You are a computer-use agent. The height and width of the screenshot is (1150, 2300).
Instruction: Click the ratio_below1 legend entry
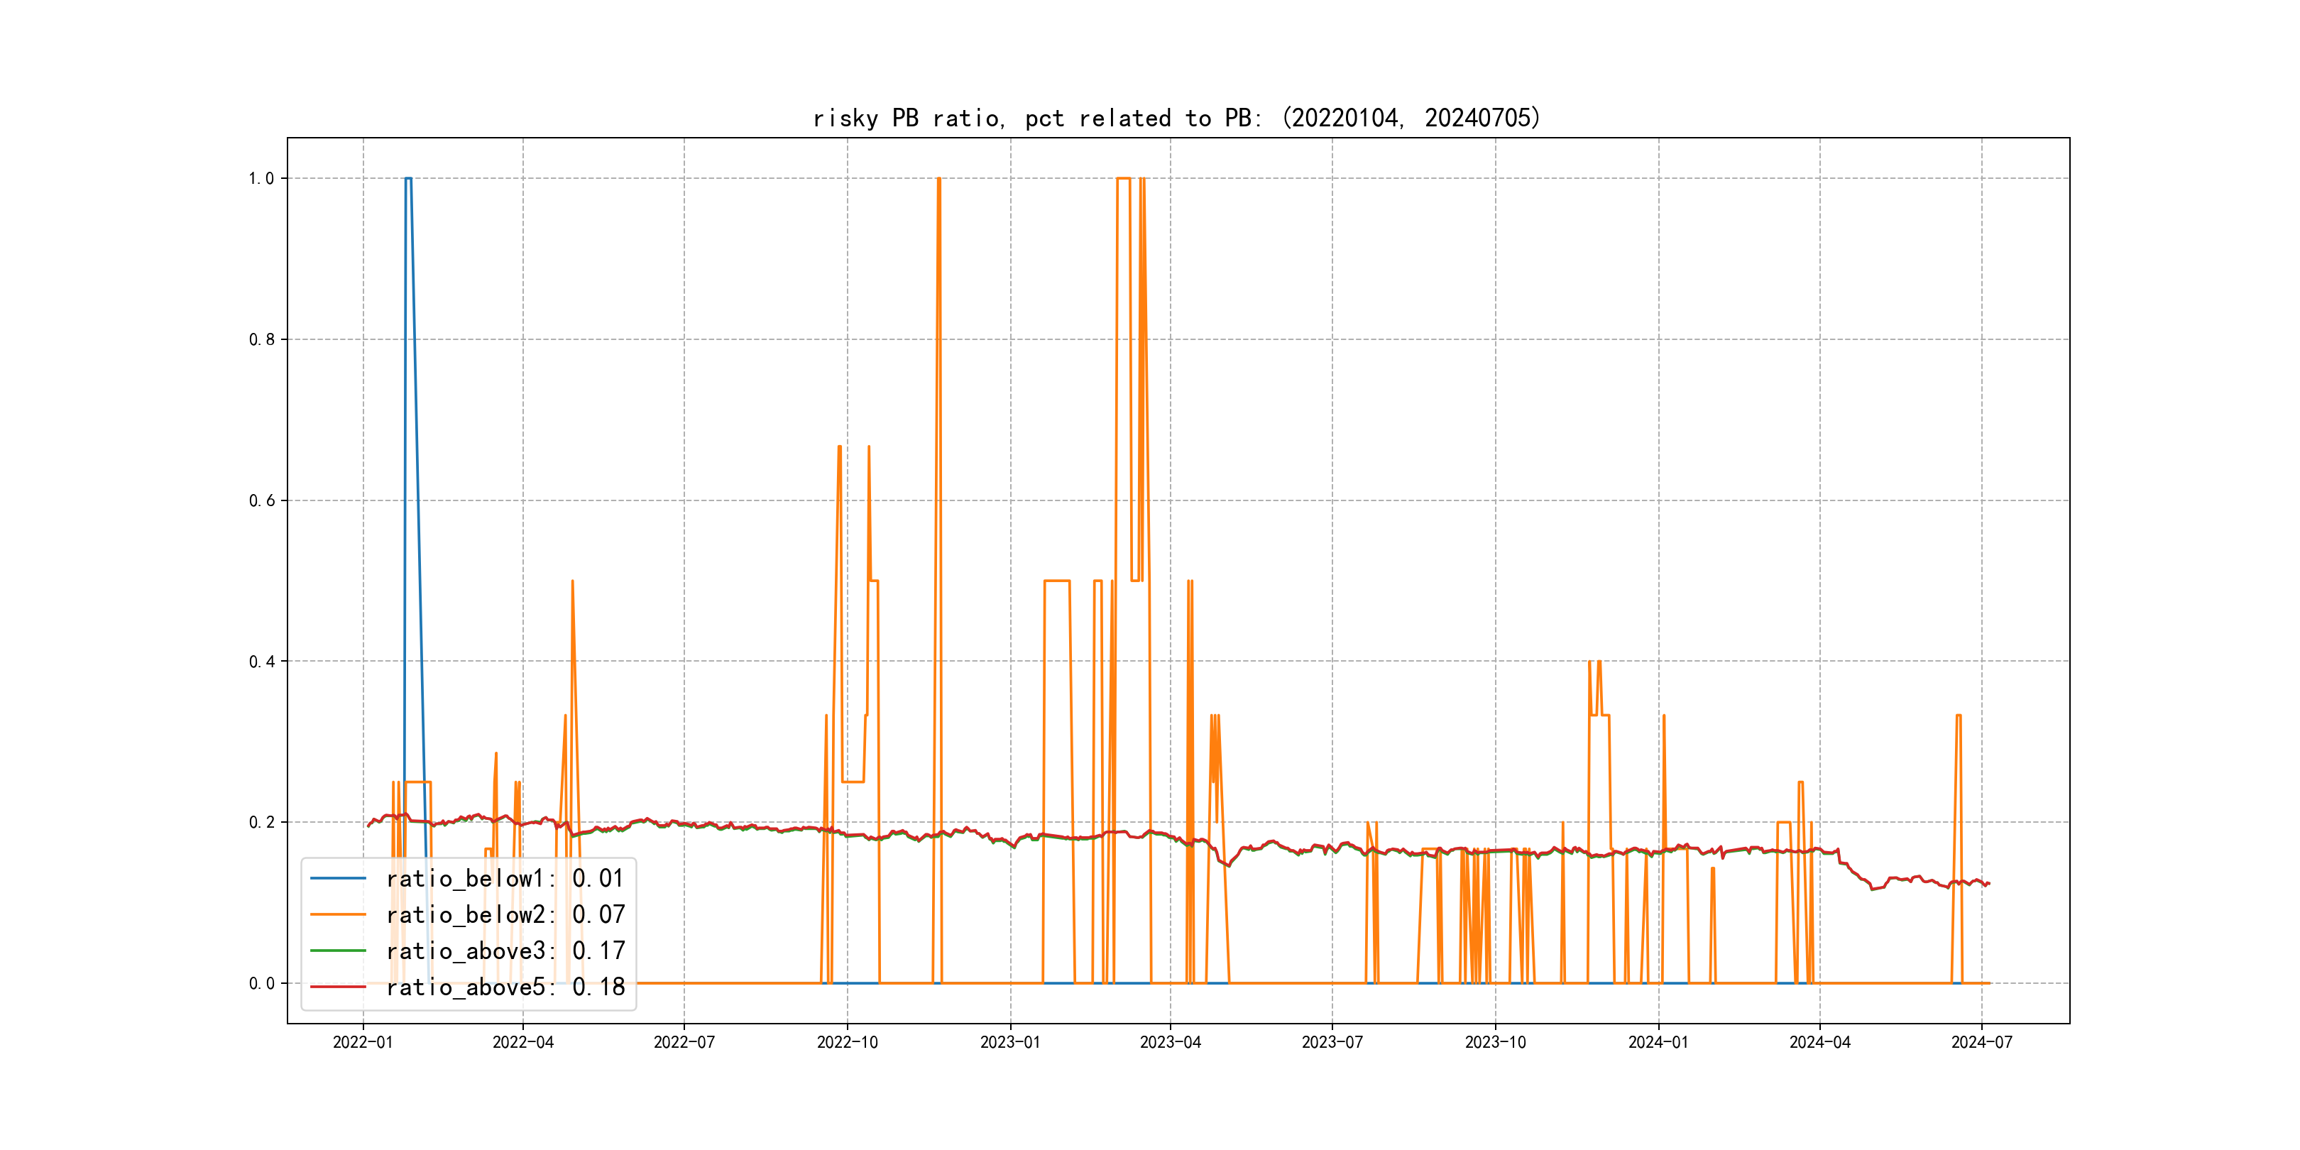point(505,879)
